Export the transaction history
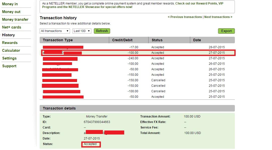The height and width of the screenshot is (150, 272). click(226, 31)
